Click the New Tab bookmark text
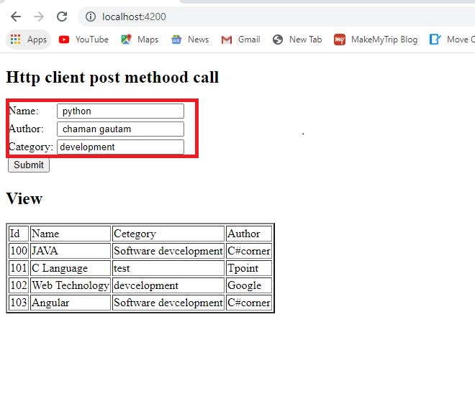The width and height of the screenshot is (475, 409). [305, 40]
